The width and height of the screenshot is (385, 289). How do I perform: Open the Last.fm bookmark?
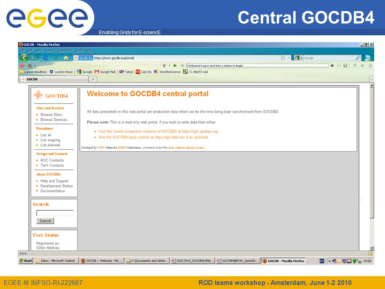tap(144, 72)
